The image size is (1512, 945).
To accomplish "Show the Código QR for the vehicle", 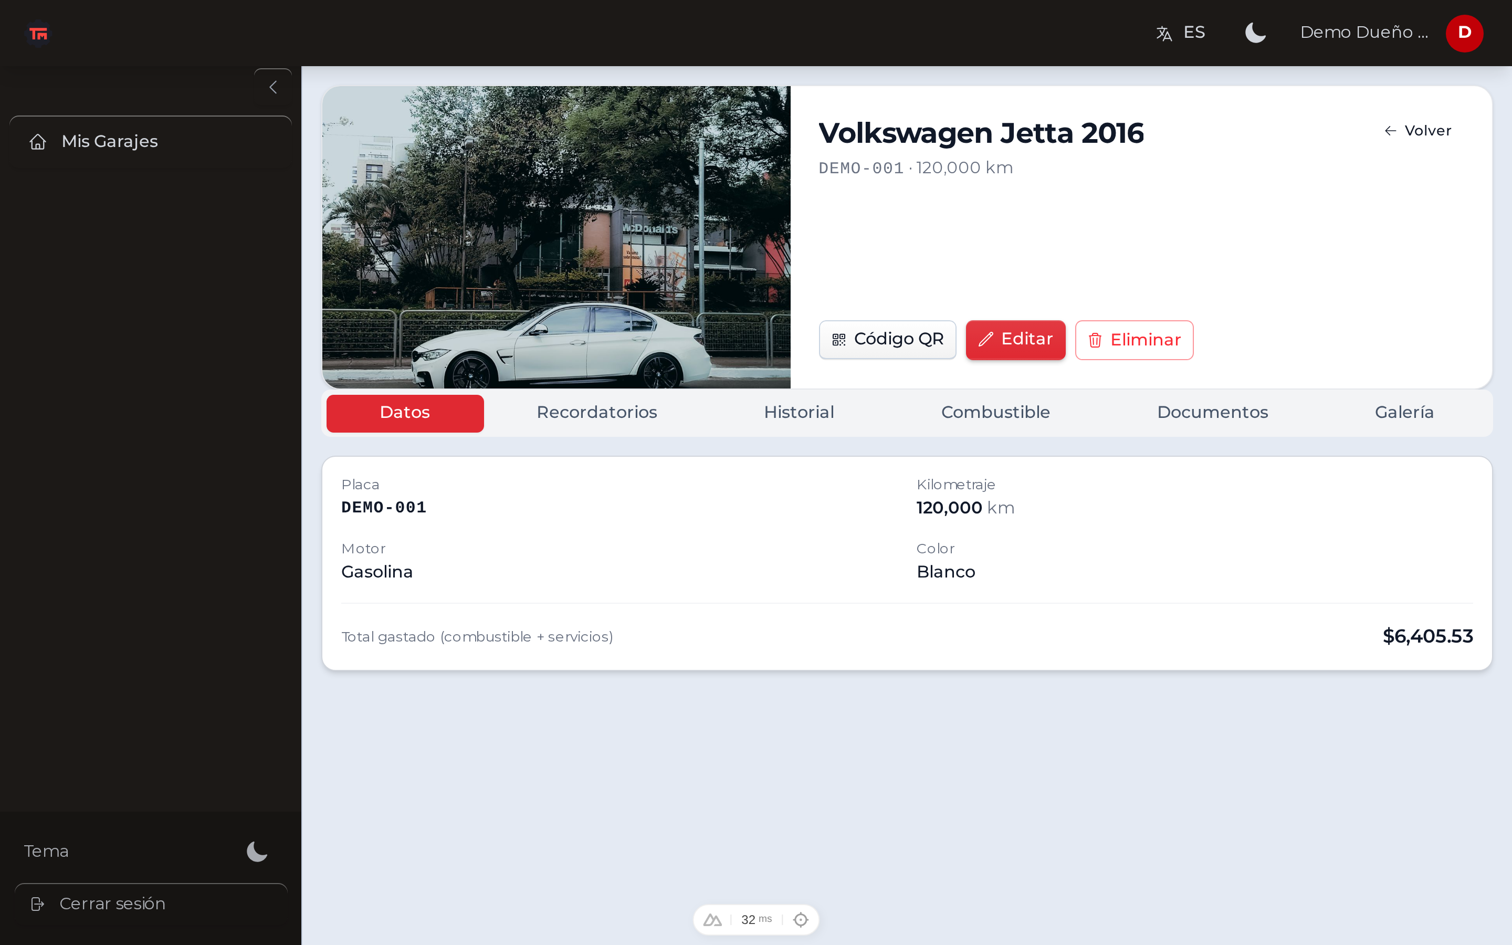I will tap(887, 339).
